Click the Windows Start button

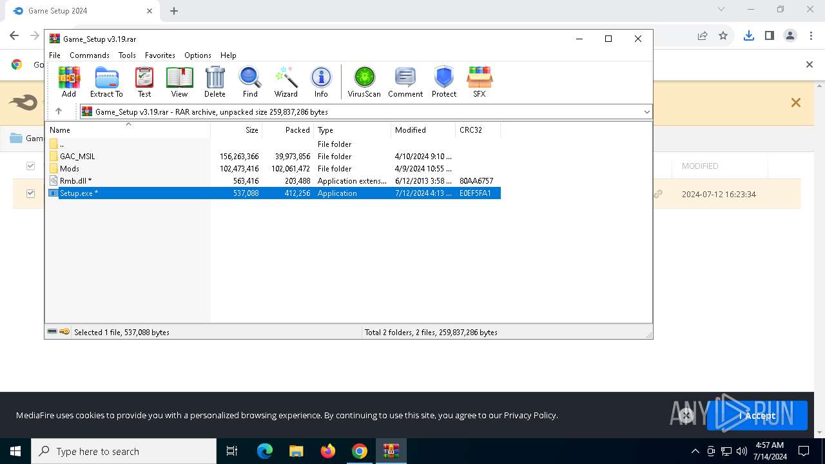coord(15,451)
